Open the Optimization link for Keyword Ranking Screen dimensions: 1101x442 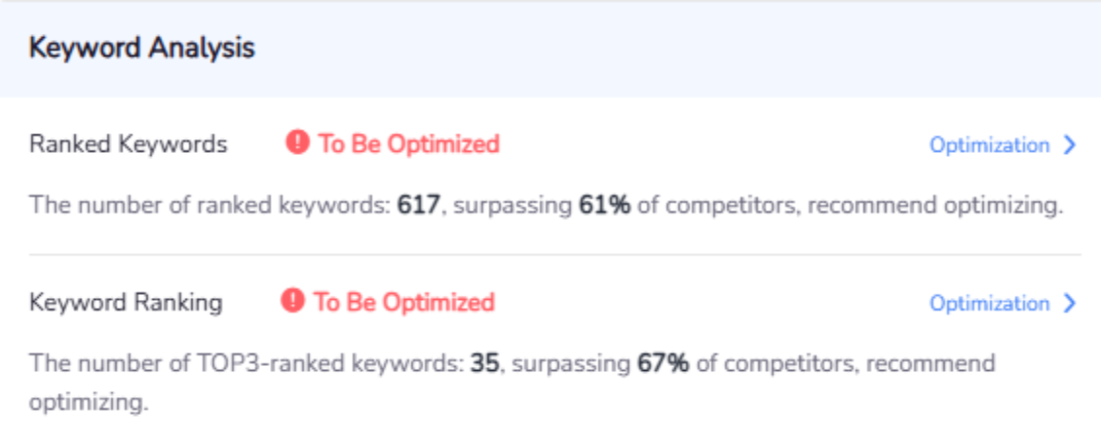click(989, 303)
